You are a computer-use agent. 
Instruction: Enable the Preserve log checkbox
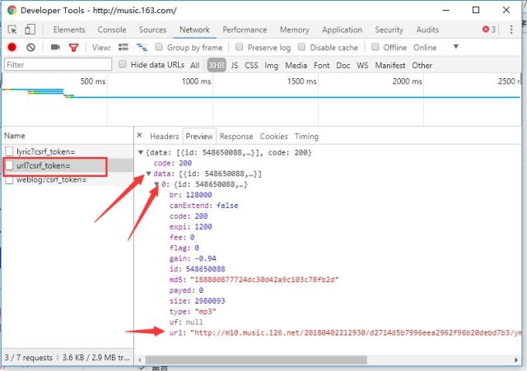239,47
